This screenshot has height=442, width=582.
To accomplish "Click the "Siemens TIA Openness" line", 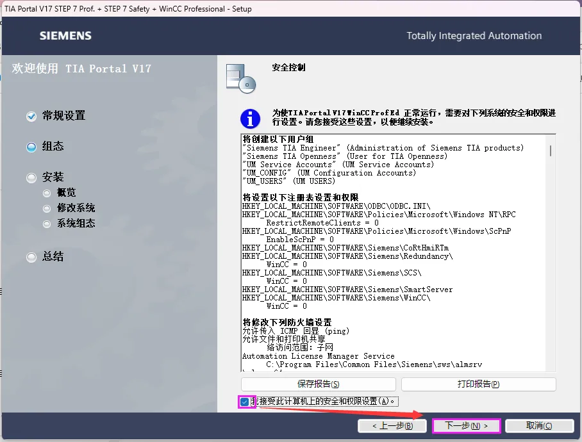I will [345, 156].
